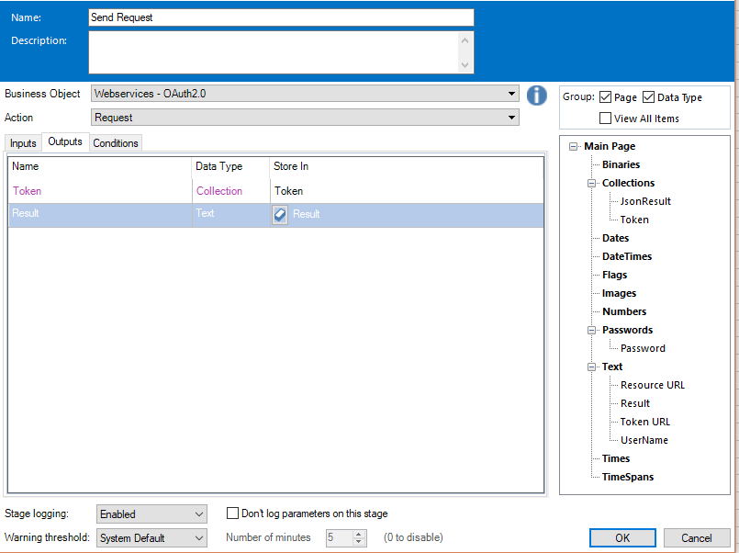Collapse the Text tree node
Viewport: 739px width, 553px height.
click(x=591, y=367)
